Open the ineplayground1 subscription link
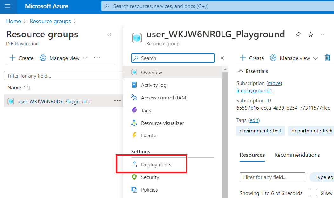Image resolution: width=334 pixels, height=198 pixels. [x=254, y=90]
